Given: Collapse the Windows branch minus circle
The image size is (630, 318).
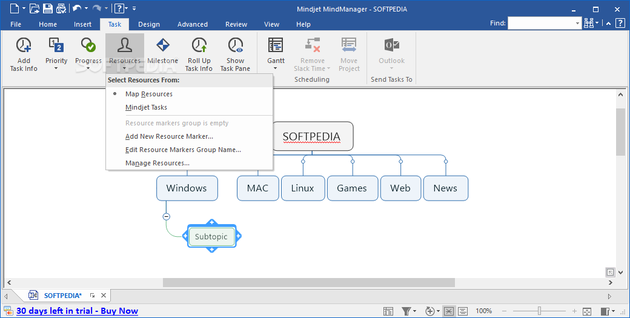Looking at the screenshot, I should click(167, 216).
